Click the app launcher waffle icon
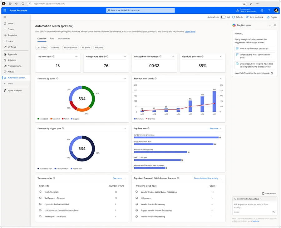 click(4, 10)
